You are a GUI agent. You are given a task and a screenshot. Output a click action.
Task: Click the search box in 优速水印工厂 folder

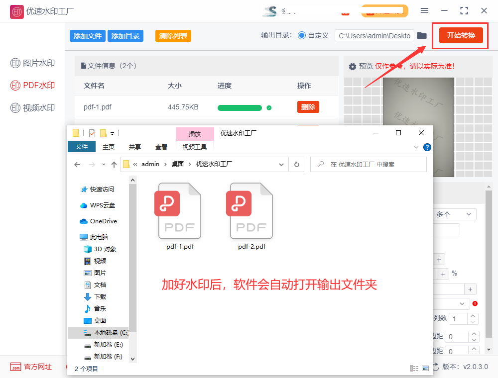pos(369,164)
